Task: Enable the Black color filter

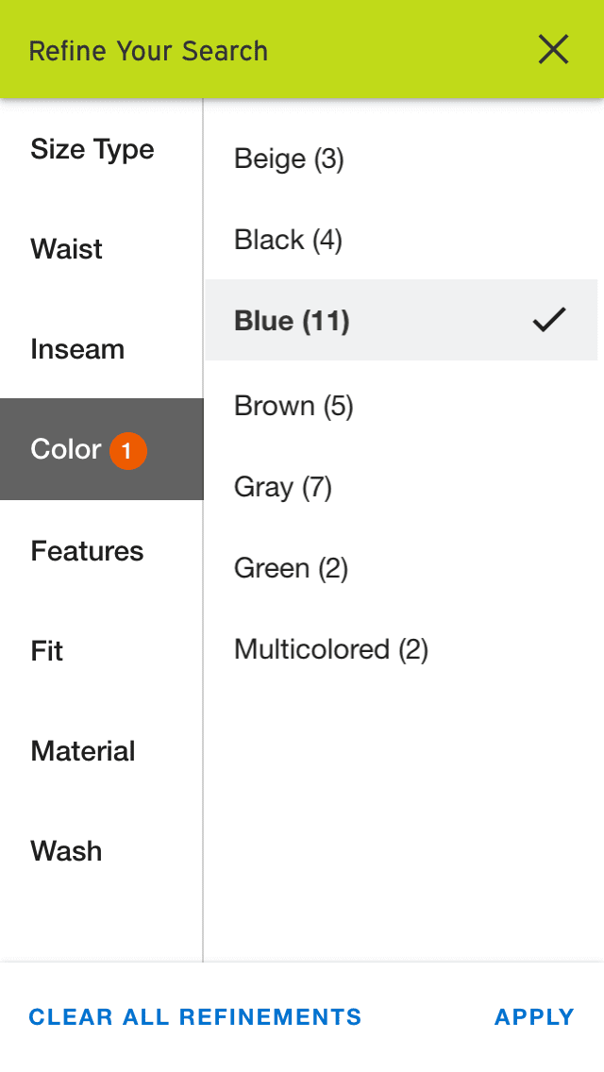Action: tap(288, 240)
